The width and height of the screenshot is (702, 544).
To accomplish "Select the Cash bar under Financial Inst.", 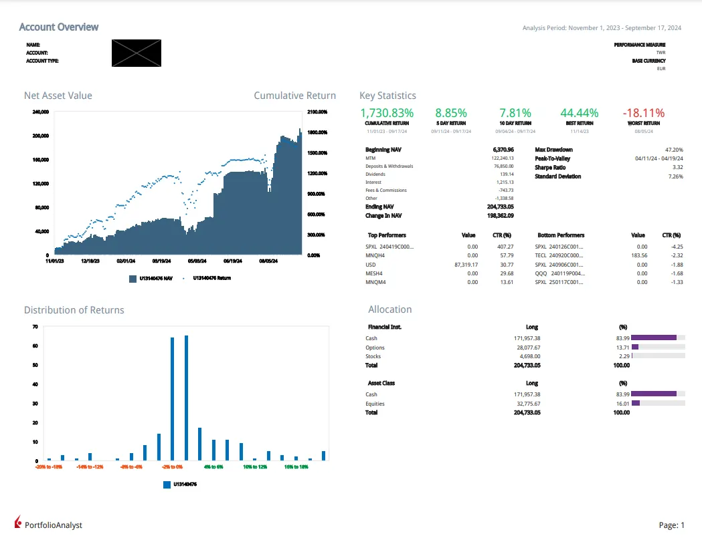I will [x=654, y=338].
